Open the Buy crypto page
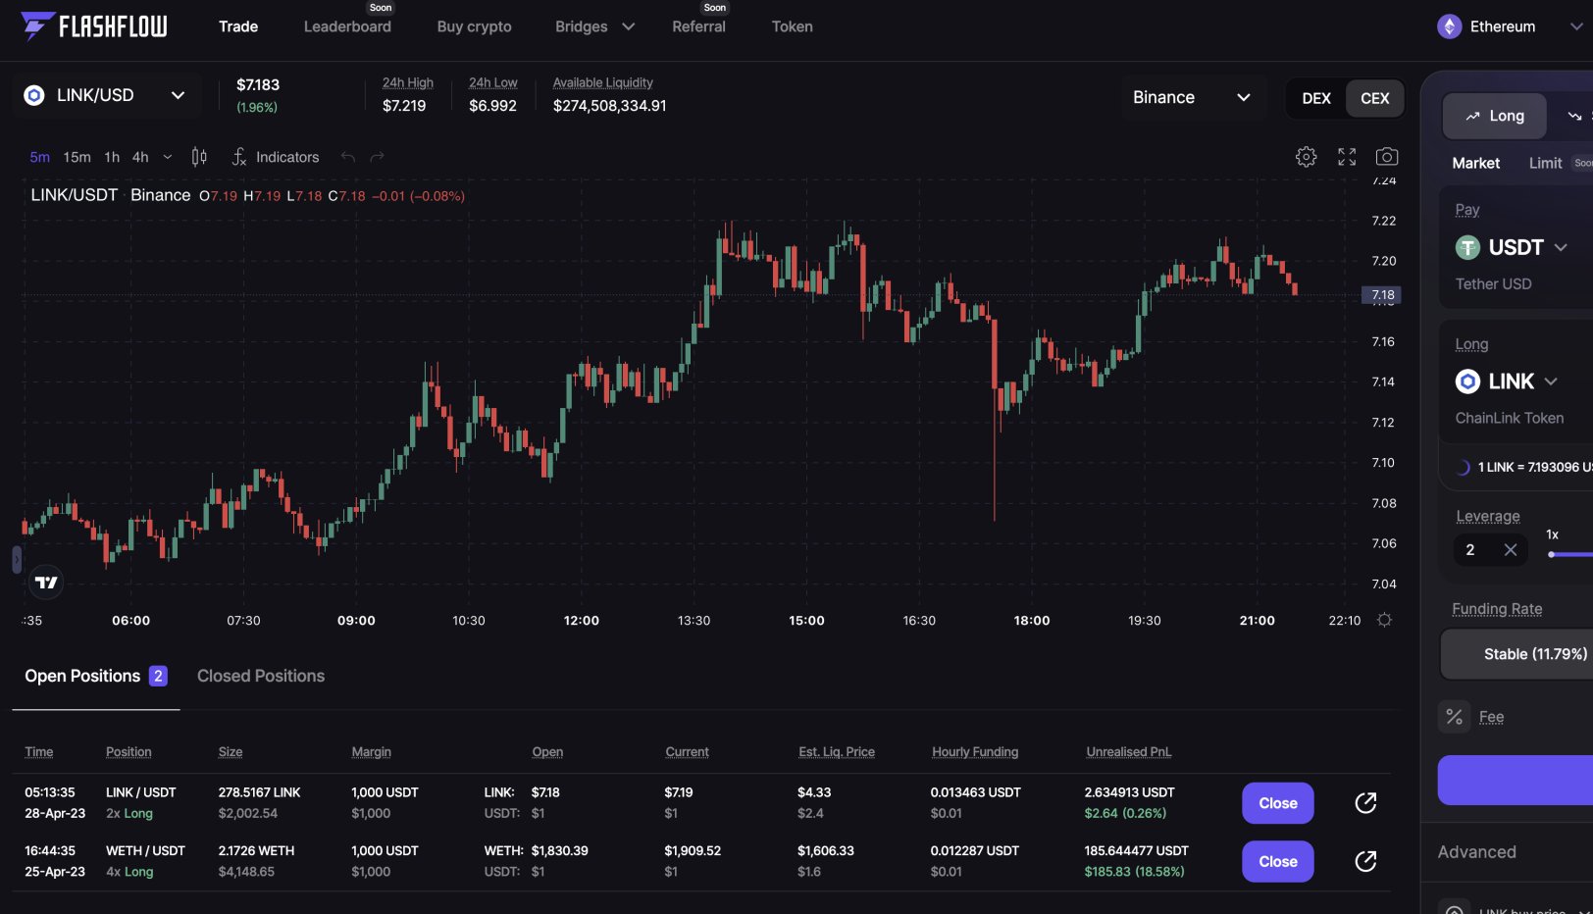The width and height of the screenshot is (1593, 914). coord(474,26)
